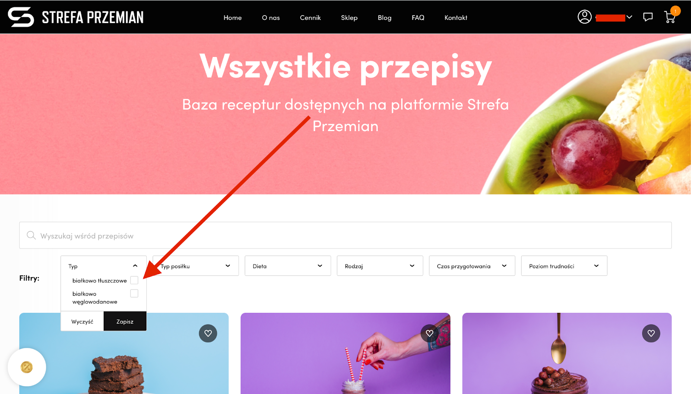
Task: Click the Strefa Przemian logo
Action: pyautogui.click(x=76, y=17)
